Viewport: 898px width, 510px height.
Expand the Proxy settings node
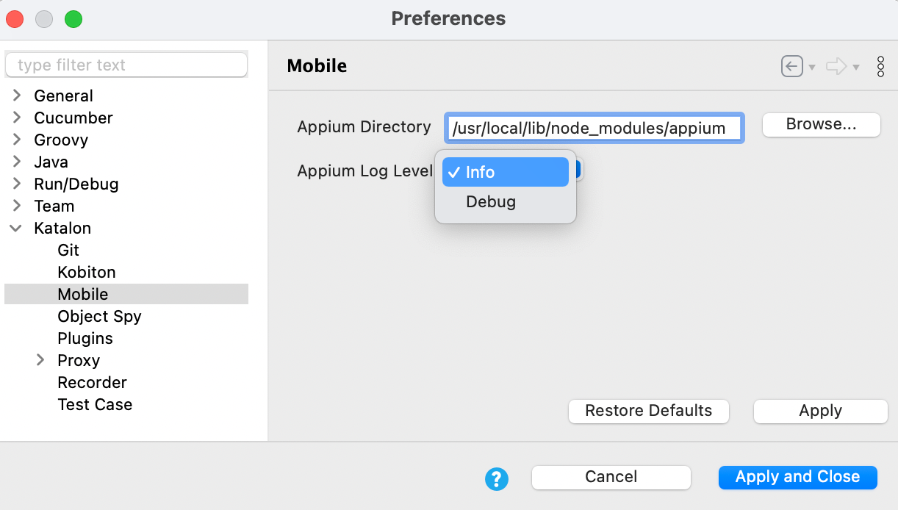[41, 360]
